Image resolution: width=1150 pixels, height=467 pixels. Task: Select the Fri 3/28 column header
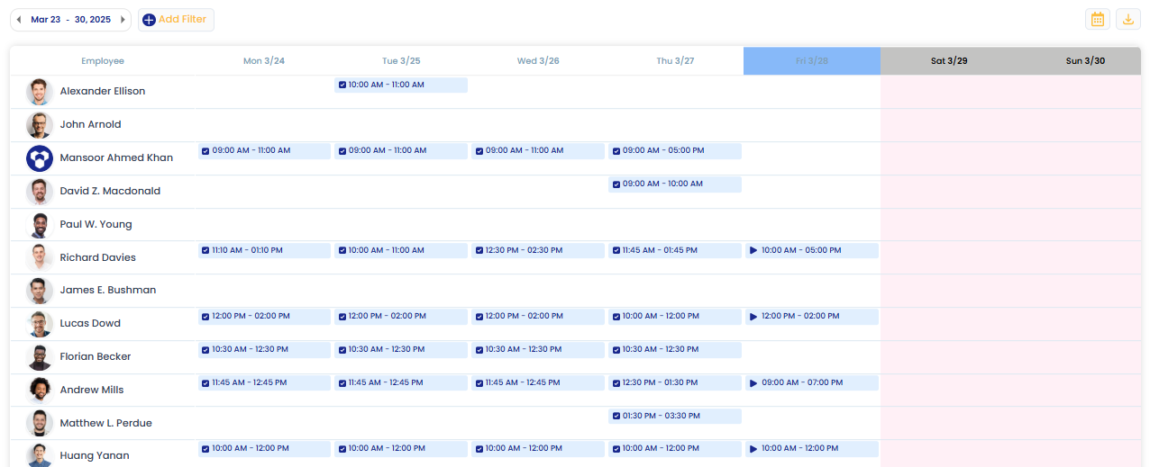point(811,61)
